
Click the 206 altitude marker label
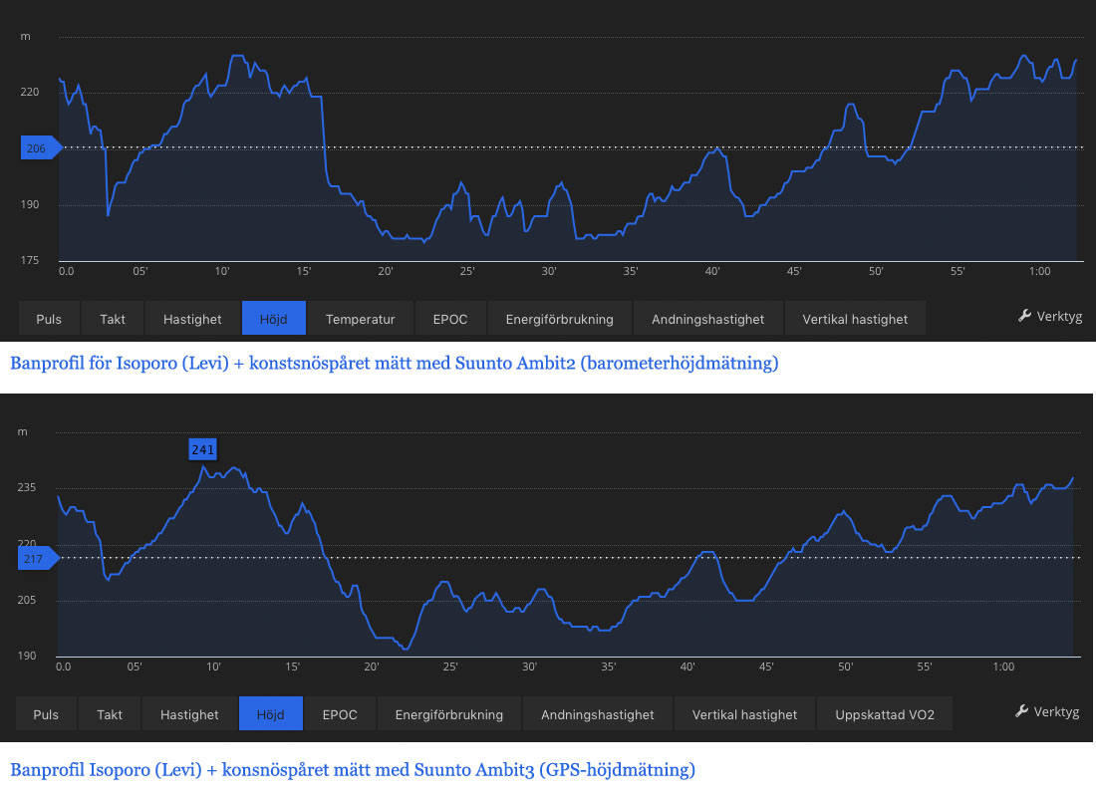tap(37, 148)
